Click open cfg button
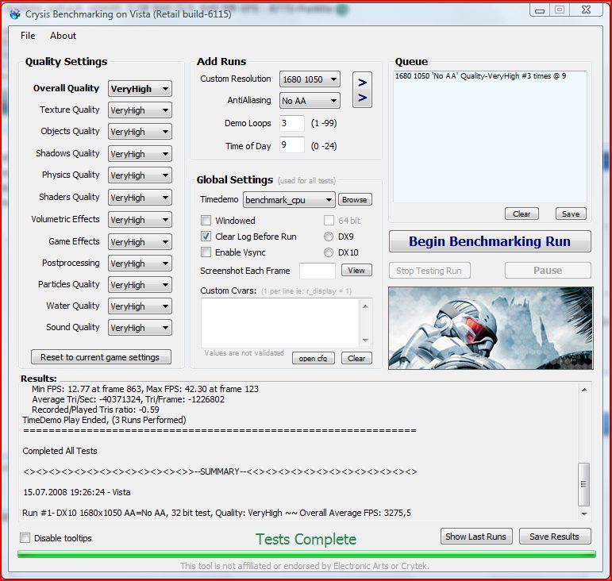 click(x=314, y=358)
